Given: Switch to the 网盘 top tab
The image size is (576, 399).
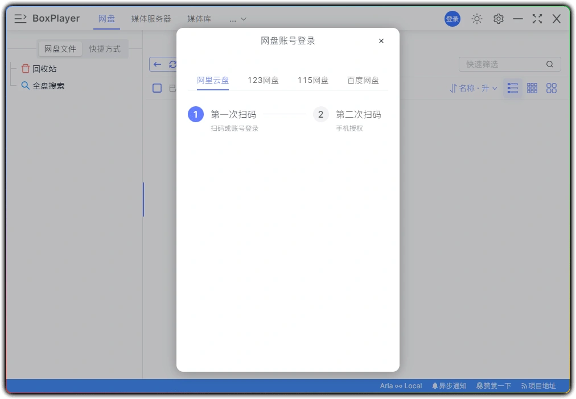Looking at the screenshot, I should pos(106,19).
